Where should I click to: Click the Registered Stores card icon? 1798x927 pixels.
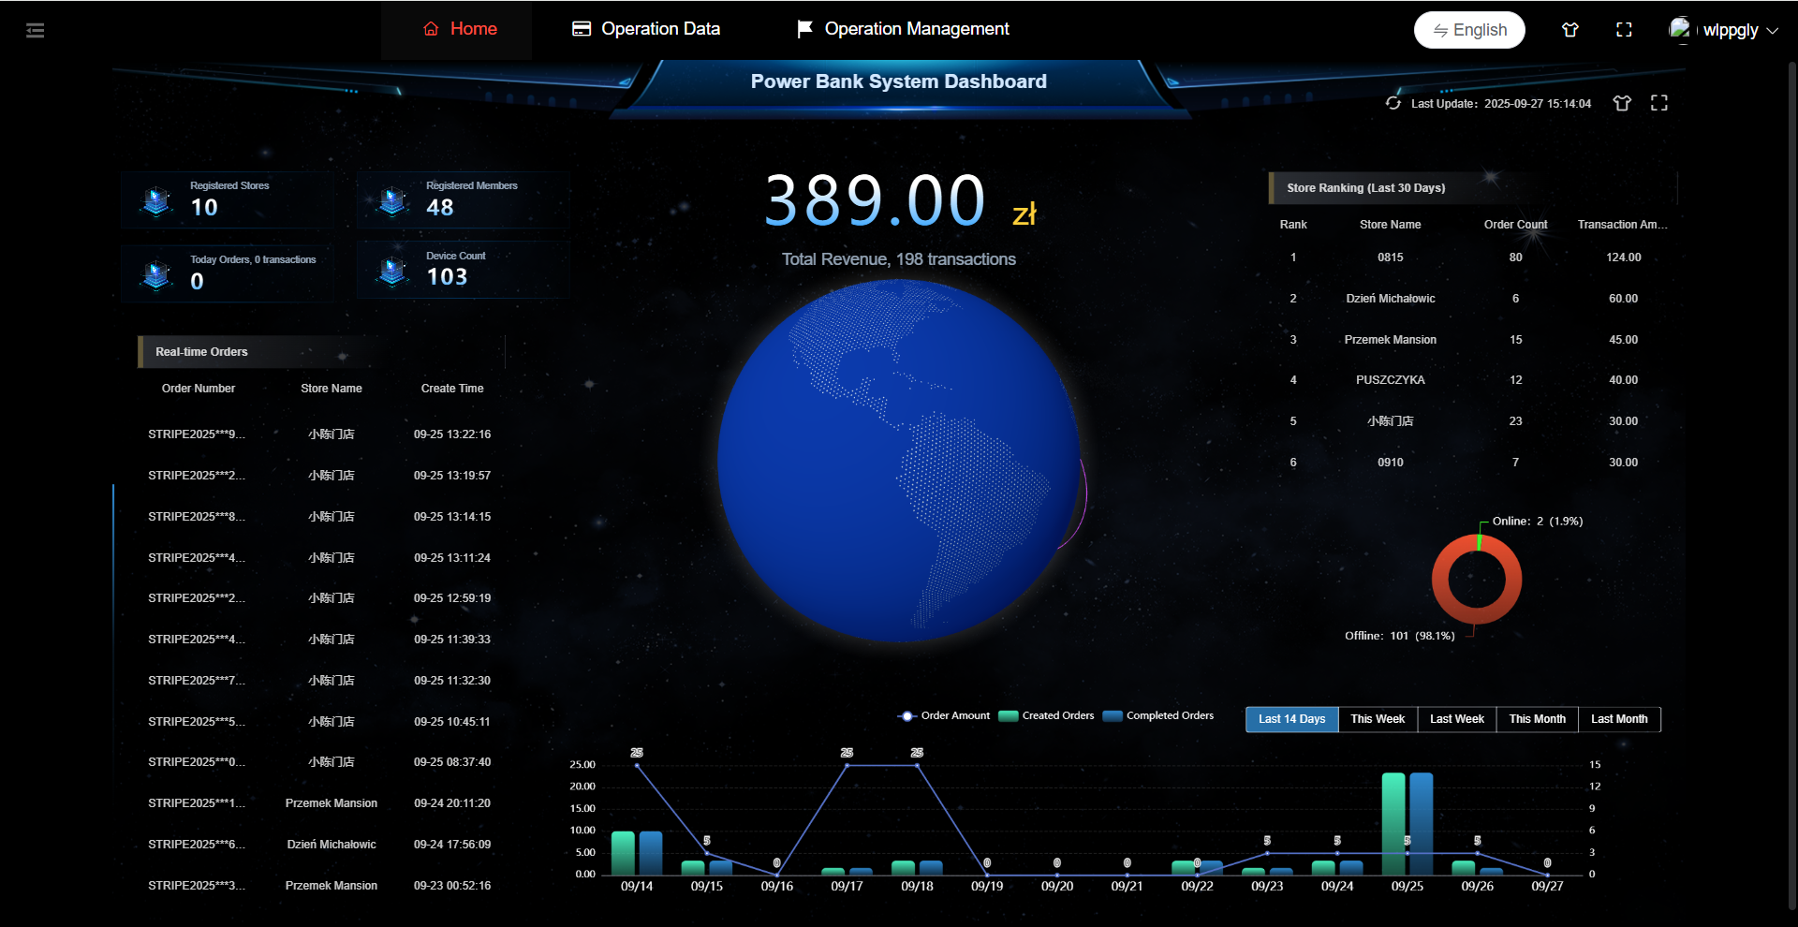tap(156, 199)
